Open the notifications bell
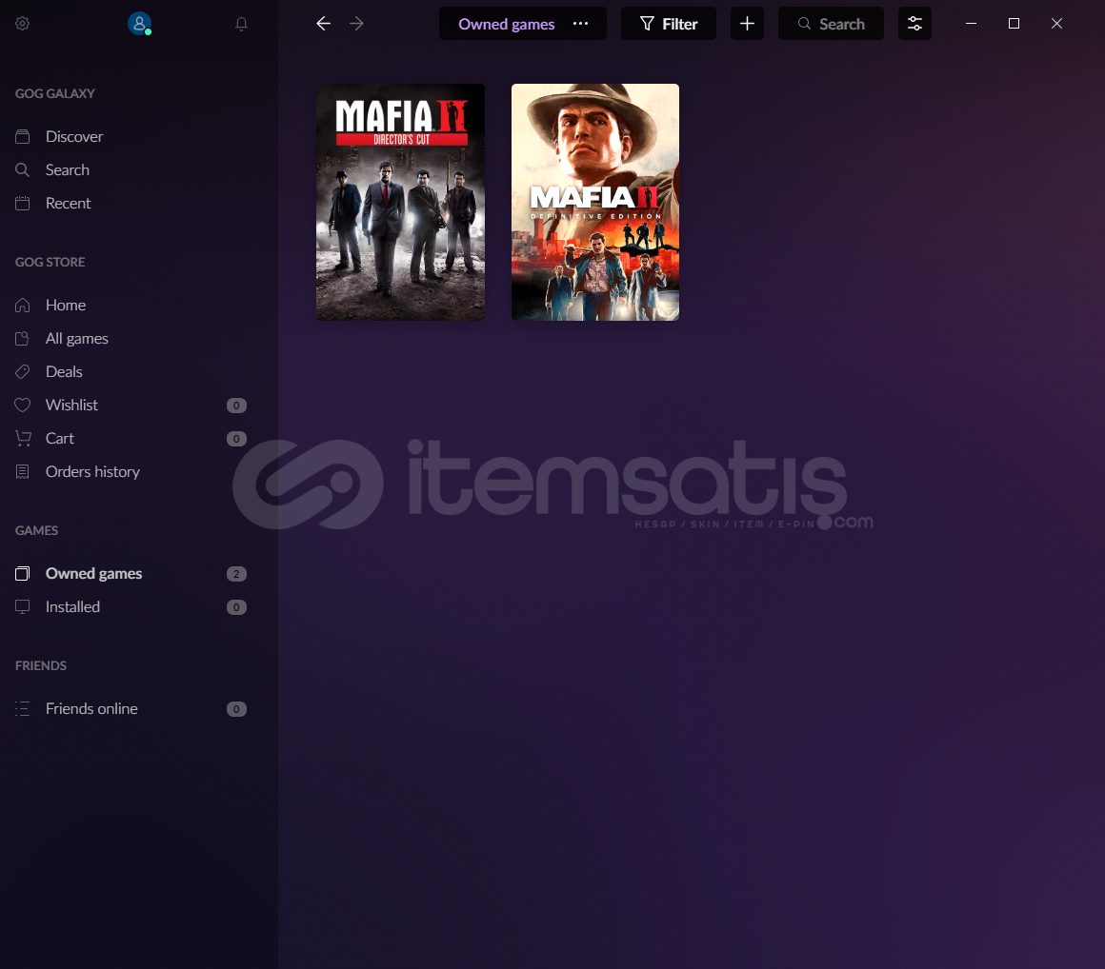Image resolution: width=1105 pixels, height=969 pixels. tap(241, 24)
